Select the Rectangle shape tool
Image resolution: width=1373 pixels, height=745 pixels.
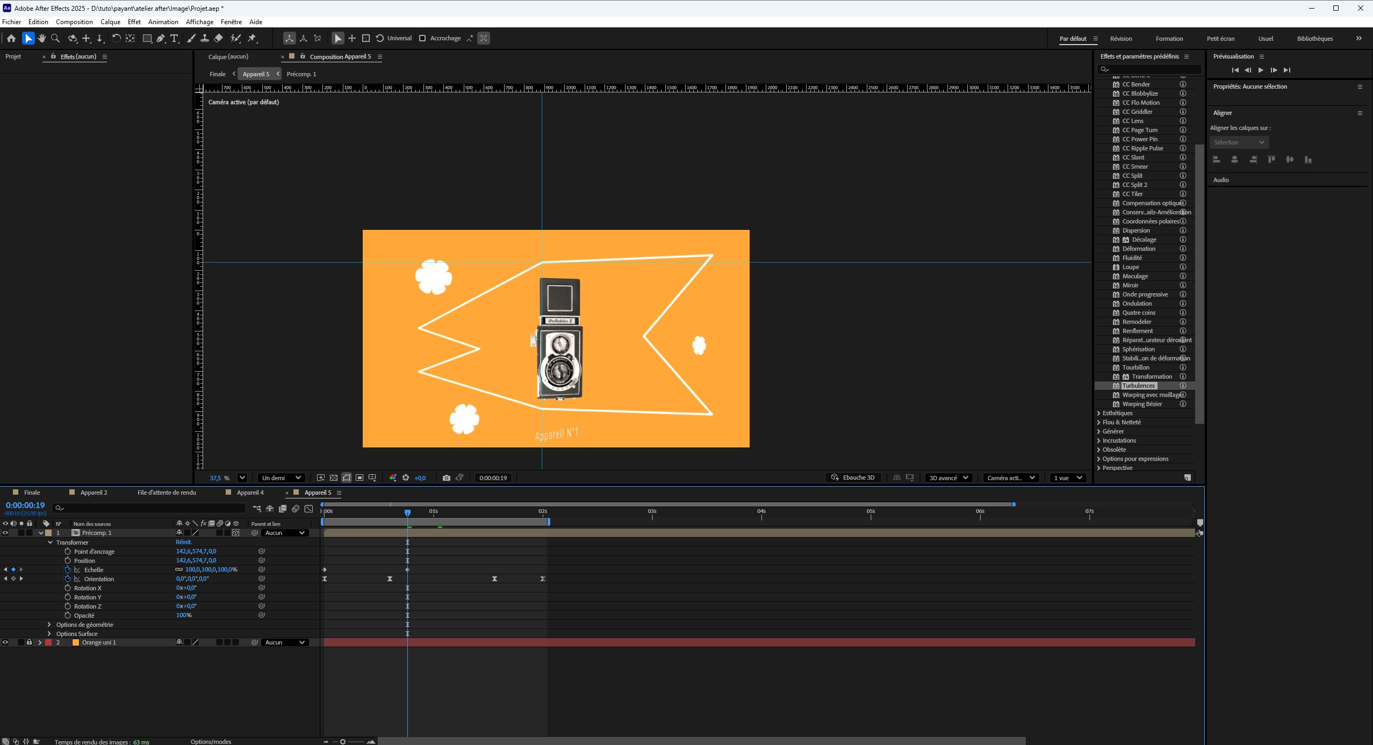coord(147,38)
